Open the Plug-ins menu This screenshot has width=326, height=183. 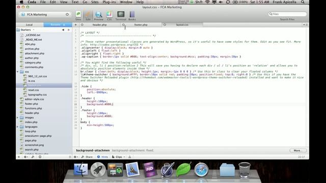tap(109, 2)
